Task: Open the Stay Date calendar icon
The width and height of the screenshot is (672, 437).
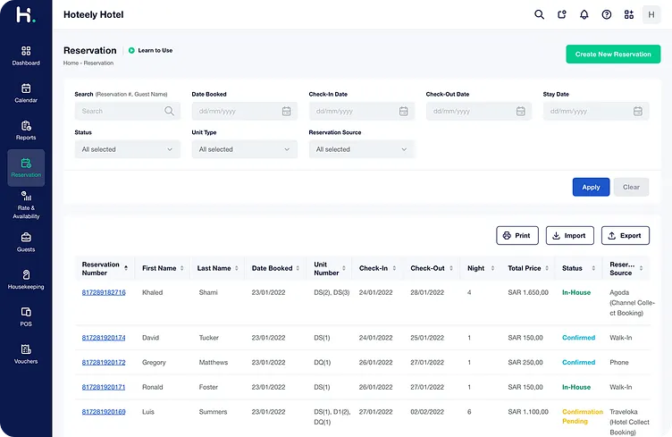Action: tap(638, 111)
